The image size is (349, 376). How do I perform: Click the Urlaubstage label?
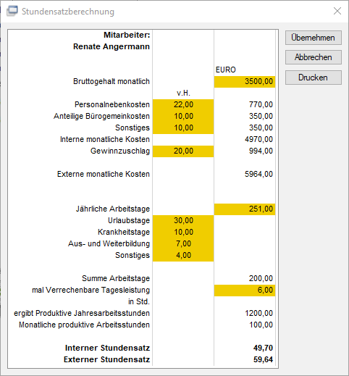[129, 220]
